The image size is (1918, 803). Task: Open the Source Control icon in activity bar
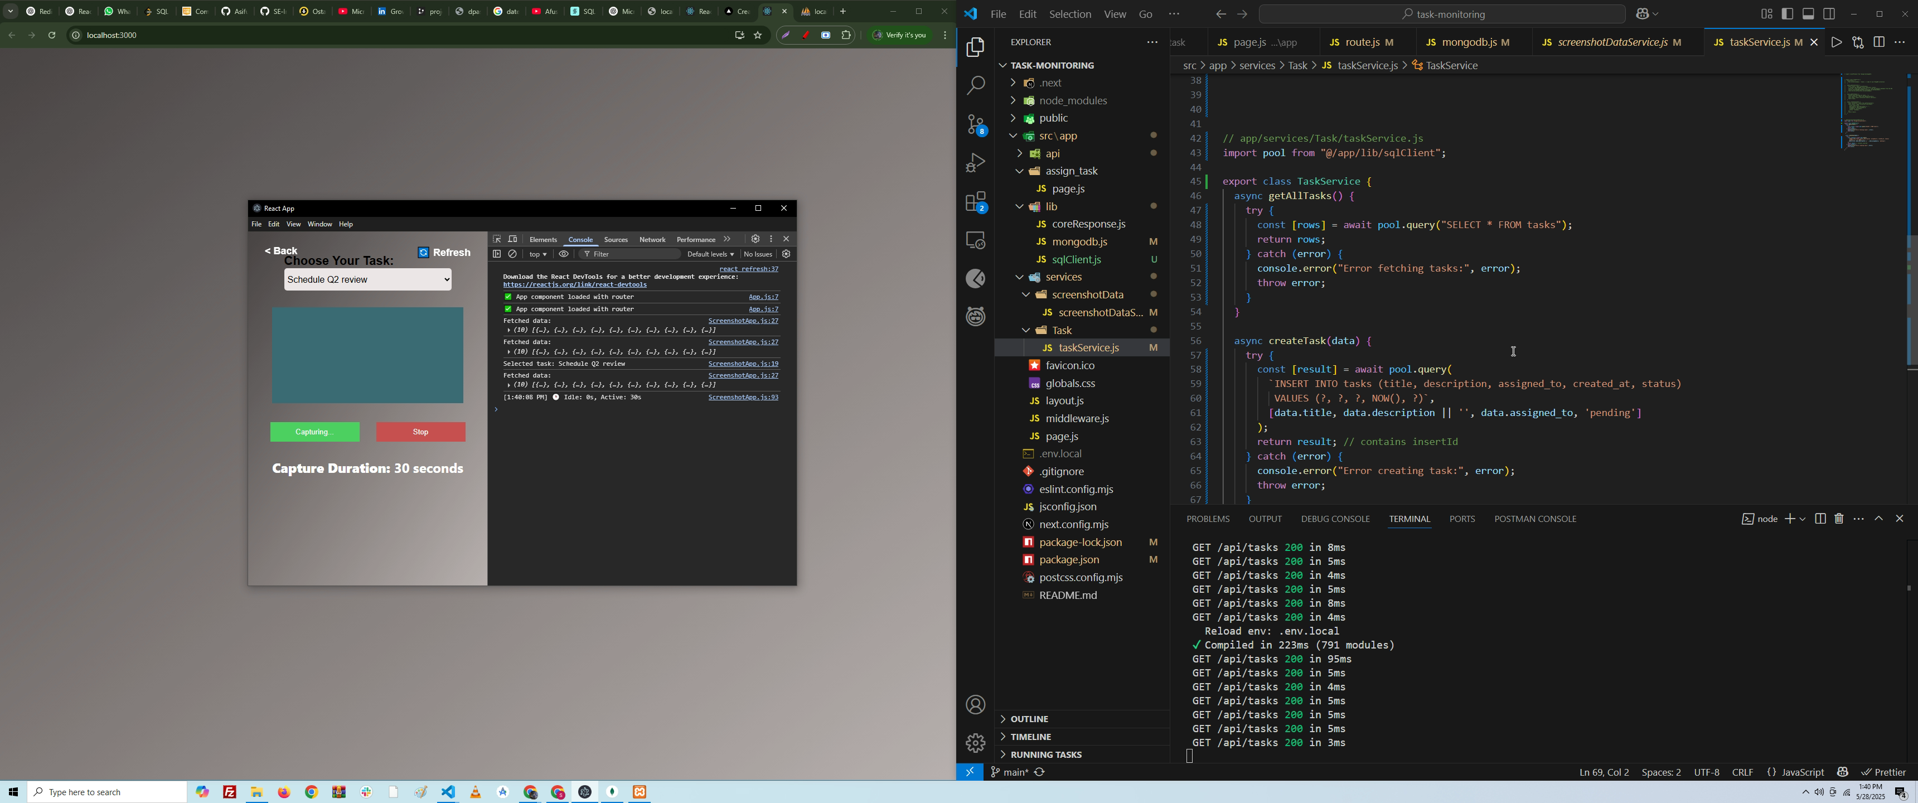tap(975, 124)
